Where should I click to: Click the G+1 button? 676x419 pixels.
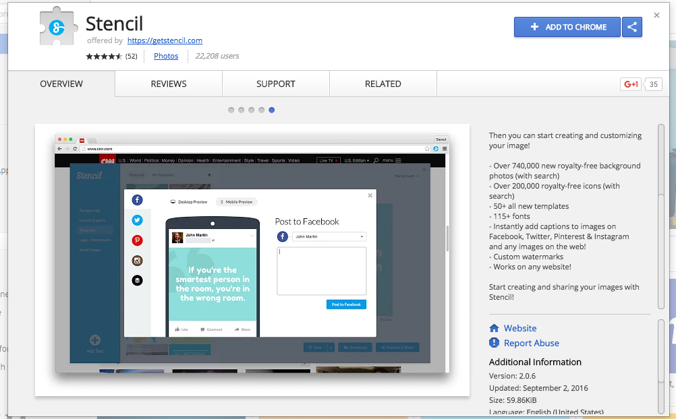point(631,84)
